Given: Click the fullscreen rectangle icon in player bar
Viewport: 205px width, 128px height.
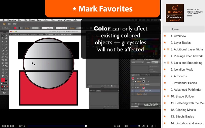Looking at the screenshot, I should (157, 126).
